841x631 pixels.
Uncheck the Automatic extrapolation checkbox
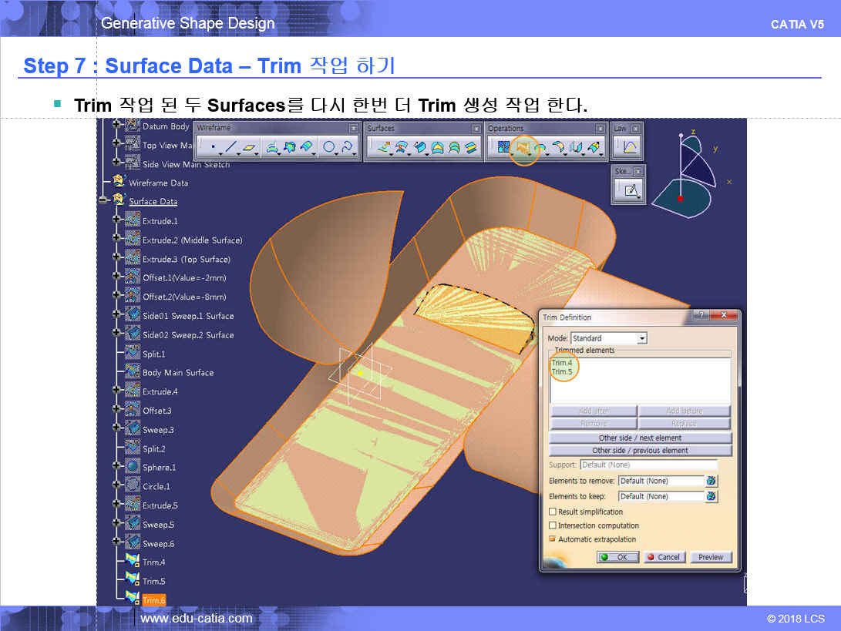pos(552,539)
